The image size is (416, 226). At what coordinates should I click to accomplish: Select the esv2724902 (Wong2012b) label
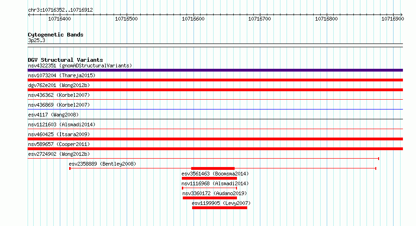pos(59,154)
